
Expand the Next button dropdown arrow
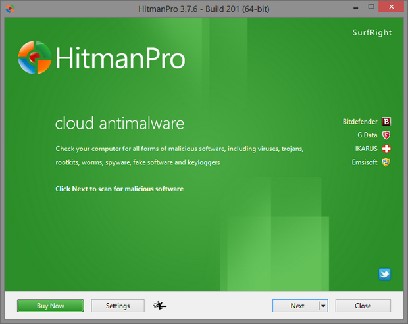323,306
